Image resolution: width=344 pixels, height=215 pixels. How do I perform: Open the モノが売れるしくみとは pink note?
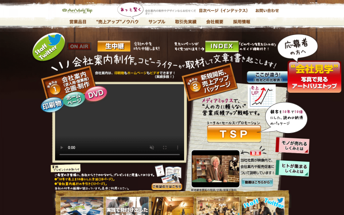pos(292,146)
